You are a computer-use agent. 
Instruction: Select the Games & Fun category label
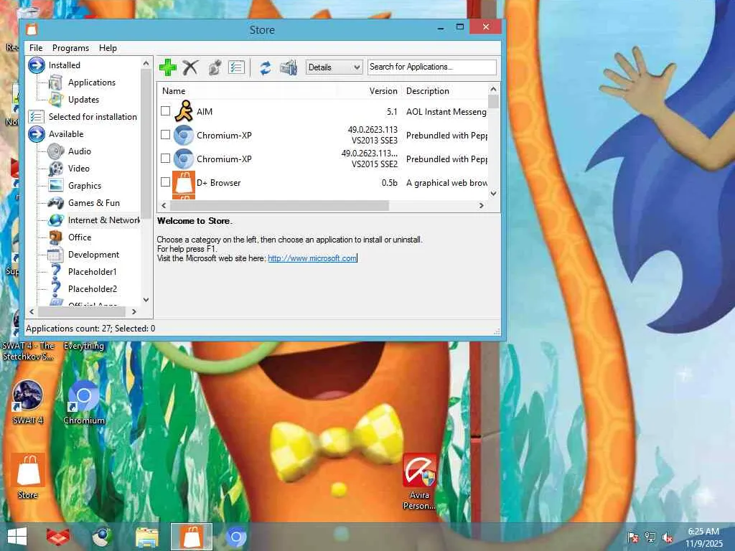[x=94, y=203]
